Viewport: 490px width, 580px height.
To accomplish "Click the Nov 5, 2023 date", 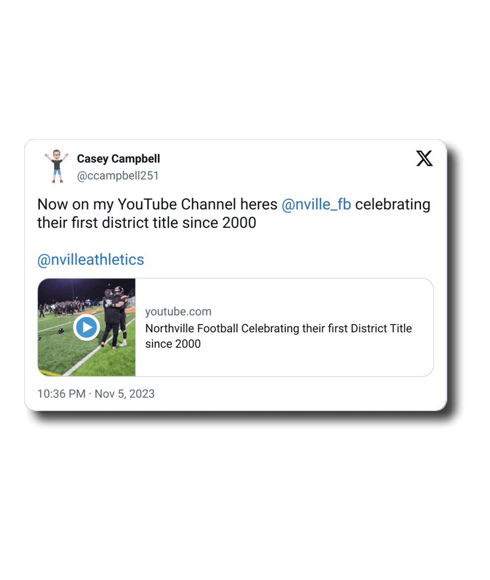I will (x=124, y=394).
